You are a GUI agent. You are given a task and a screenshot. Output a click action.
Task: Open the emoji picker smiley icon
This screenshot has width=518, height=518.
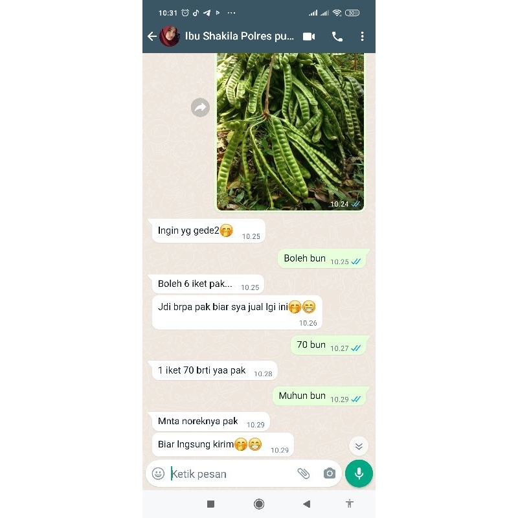click(x=158, y=473)
